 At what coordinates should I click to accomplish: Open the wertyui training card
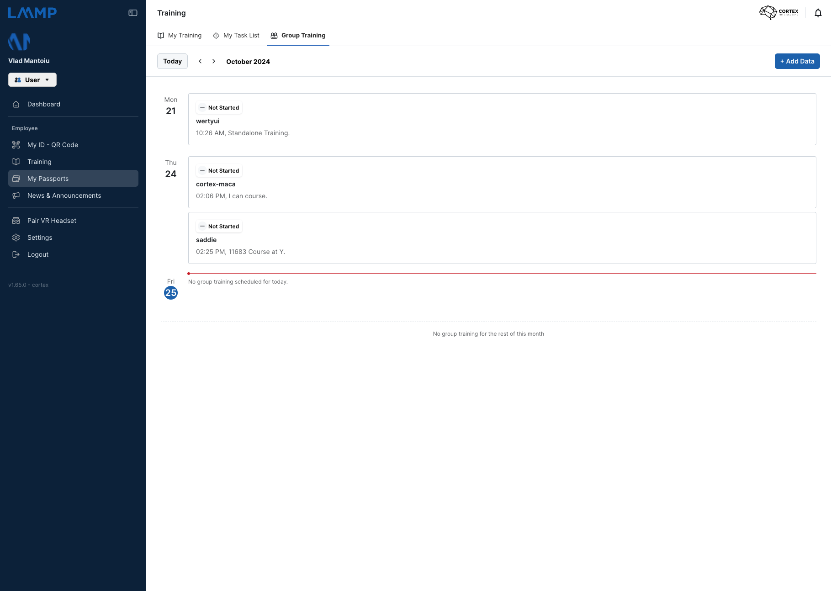502,119
